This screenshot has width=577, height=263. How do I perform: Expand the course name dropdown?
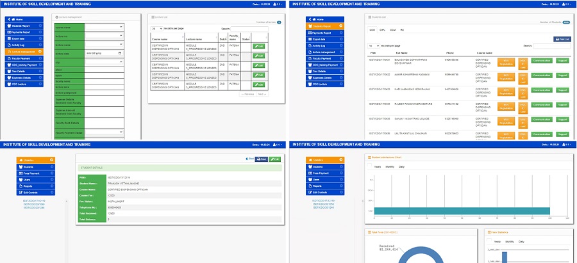click(105, 27)
